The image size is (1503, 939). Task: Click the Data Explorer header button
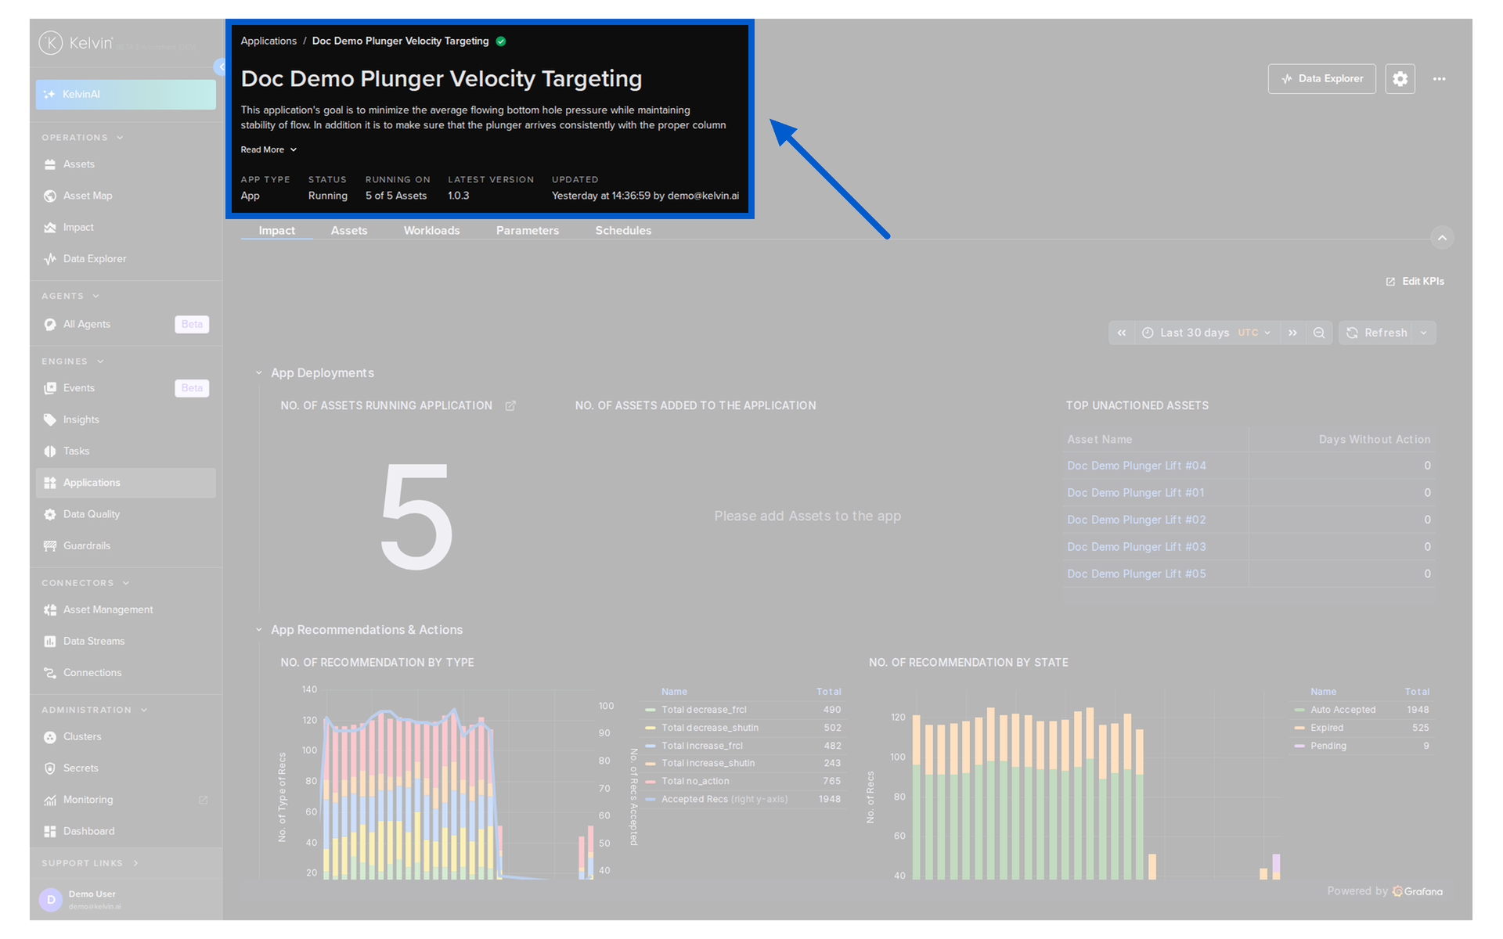click(x=1321, y=79)
